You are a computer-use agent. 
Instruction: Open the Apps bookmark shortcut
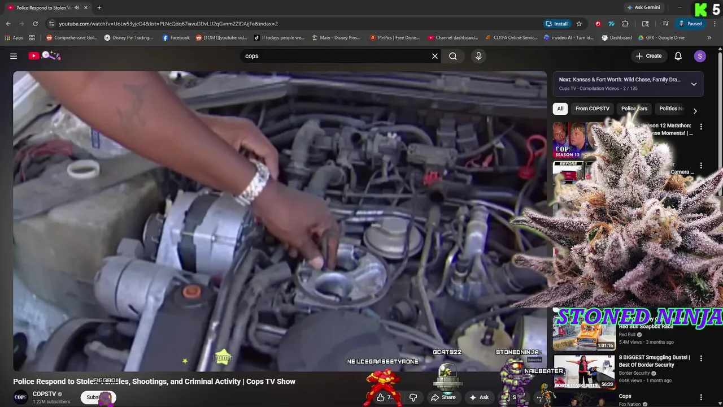(14, 38)
